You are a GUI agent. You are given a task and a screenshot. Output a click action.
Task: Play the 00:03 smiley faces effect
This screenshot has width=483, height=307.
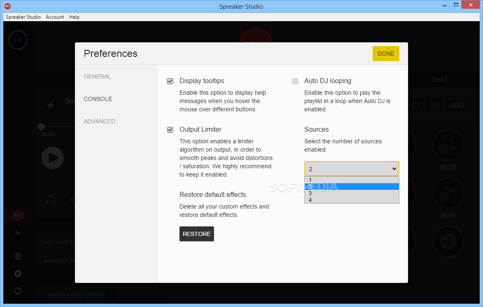click(x=448, y=194)
